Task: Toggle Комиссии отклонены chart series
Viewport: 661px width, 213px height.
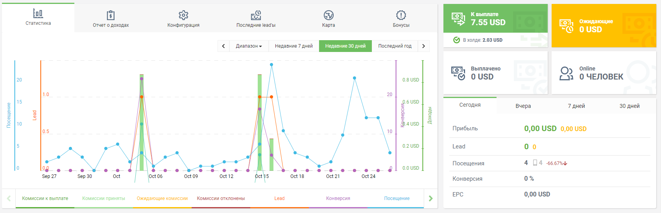Action: [221, 198]
